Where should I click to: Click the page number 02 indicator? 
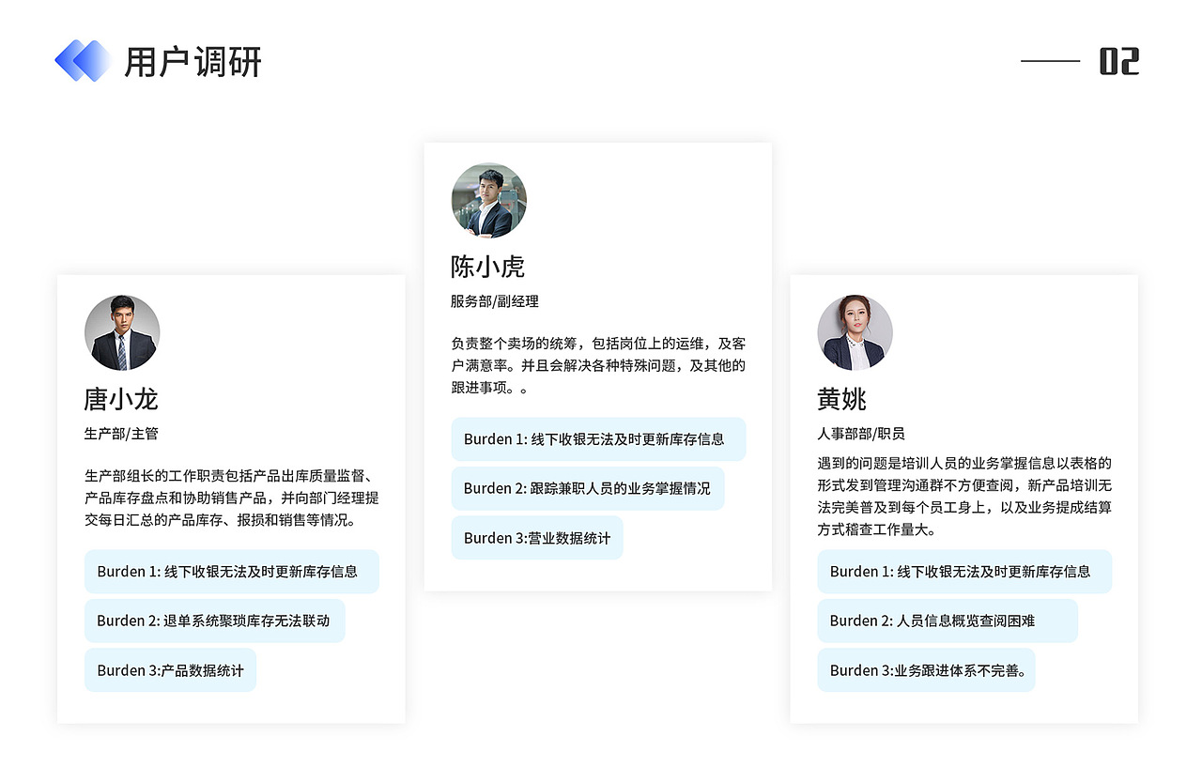[x=1121, y=60]
